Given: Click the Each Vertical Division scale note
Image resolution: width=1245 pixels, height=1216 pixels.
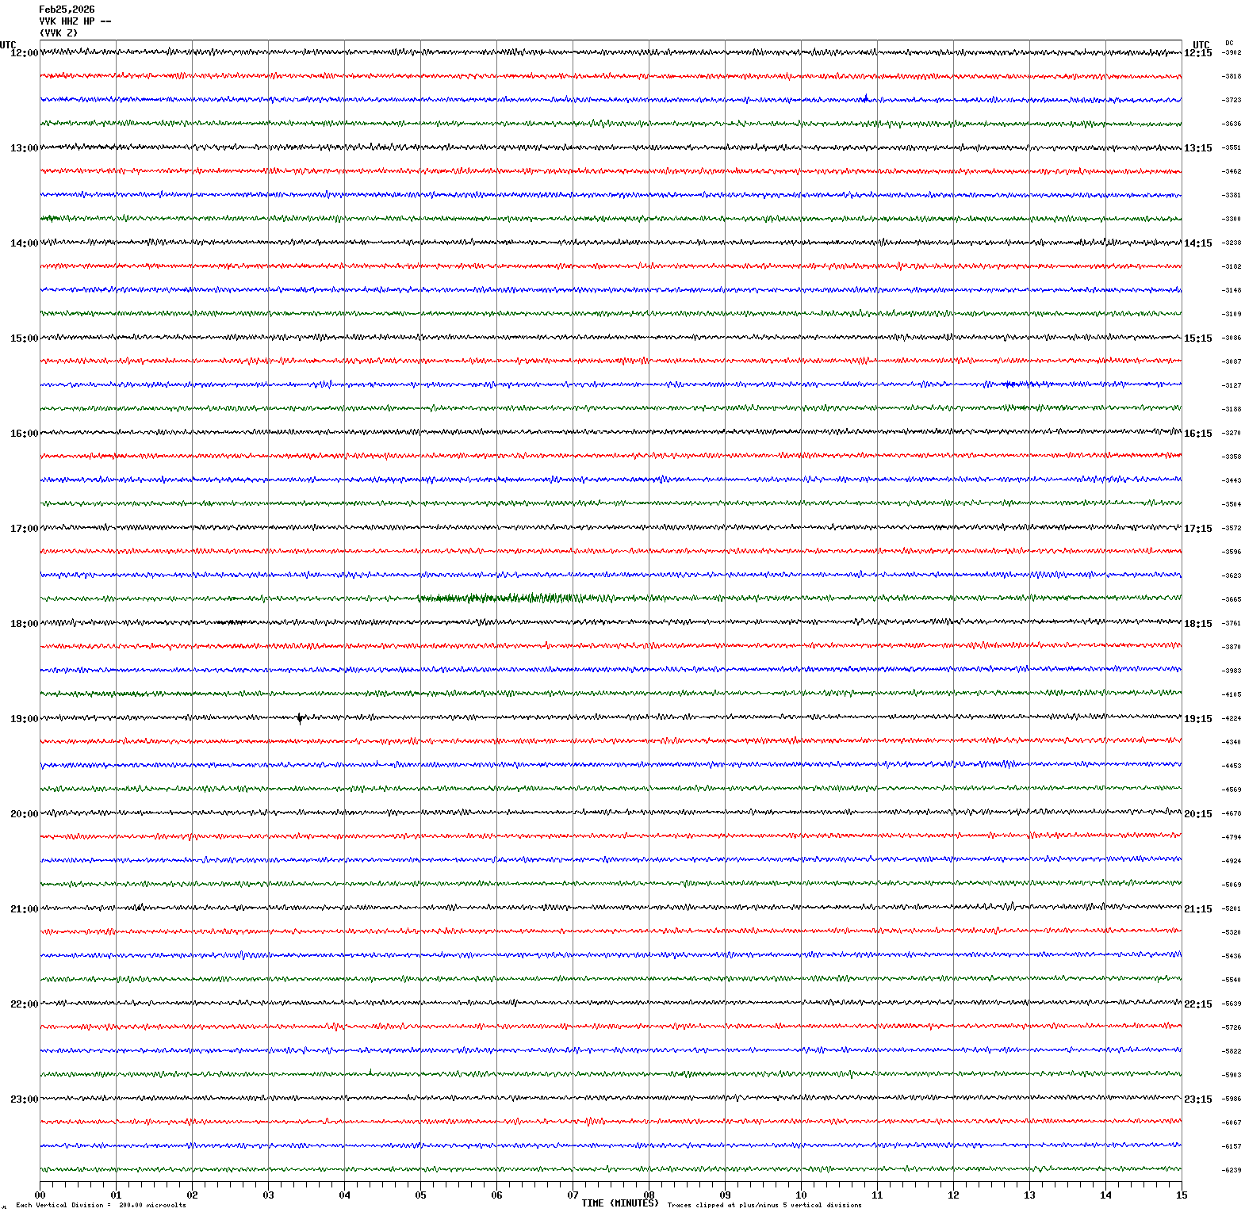Looking at the screenshot, I should (101, 1206).
